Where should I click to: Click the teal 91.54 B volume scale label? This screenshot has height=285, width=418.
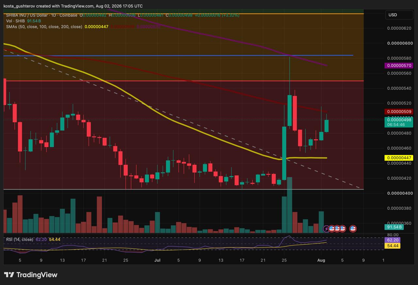pyautogui.click(x=394, y=227)
